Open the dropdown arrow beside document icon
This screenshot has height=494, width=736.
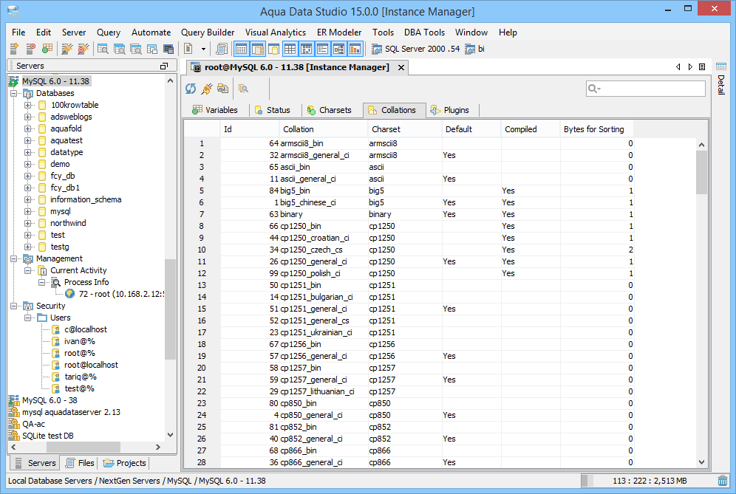203,49
